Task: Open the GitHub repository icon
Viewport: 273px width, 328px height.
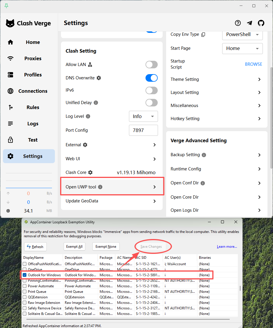Action: (261, 23)
